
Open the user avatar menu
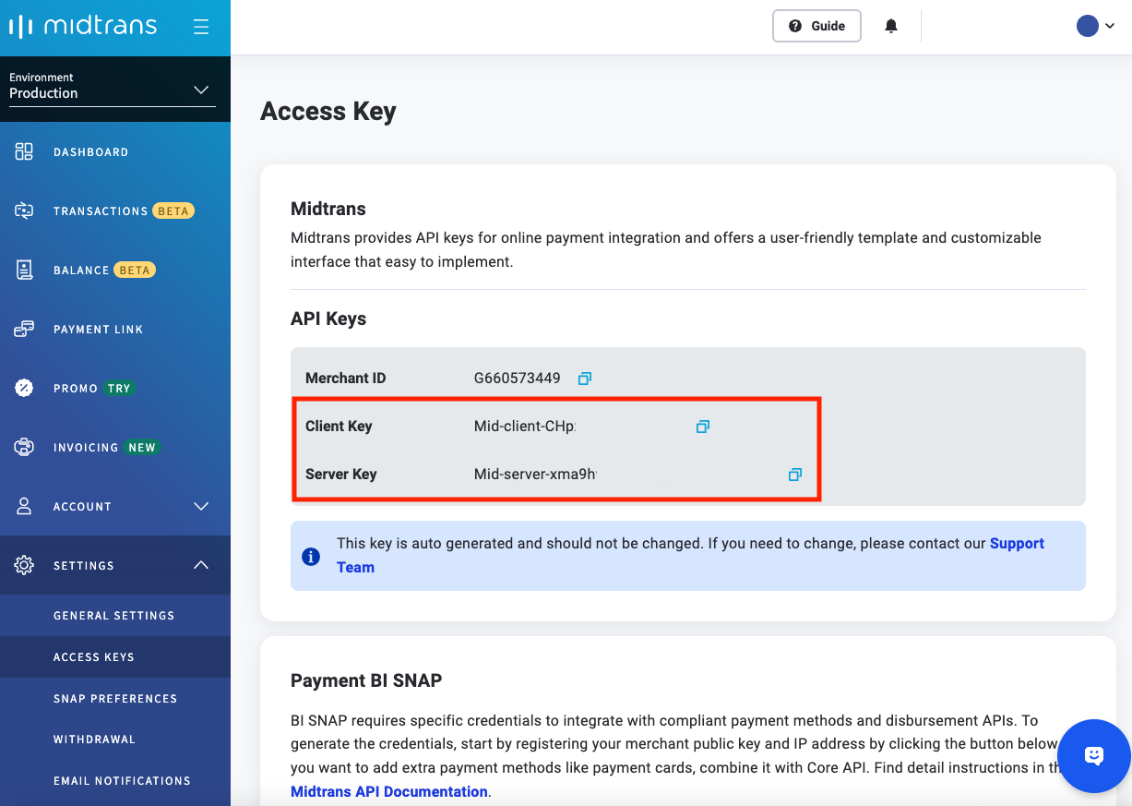[1096, 26]
